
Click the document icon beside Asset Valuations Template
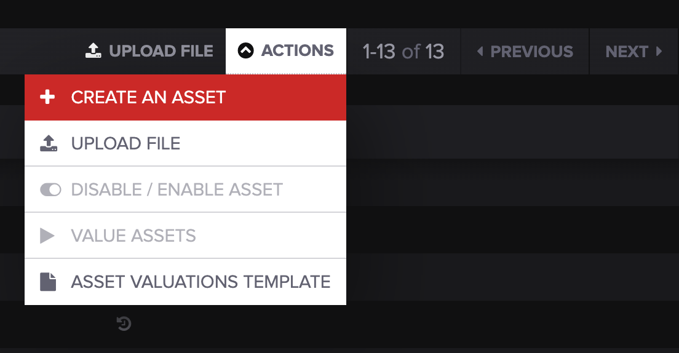click(48, 282)
